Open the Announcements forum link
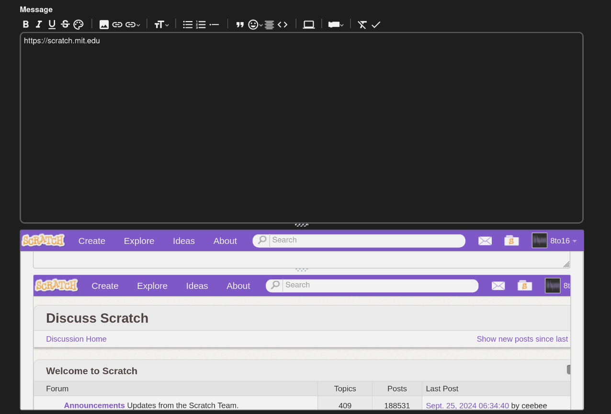Image resolution: width=611 pixels, height=414 pixels. 94,405
